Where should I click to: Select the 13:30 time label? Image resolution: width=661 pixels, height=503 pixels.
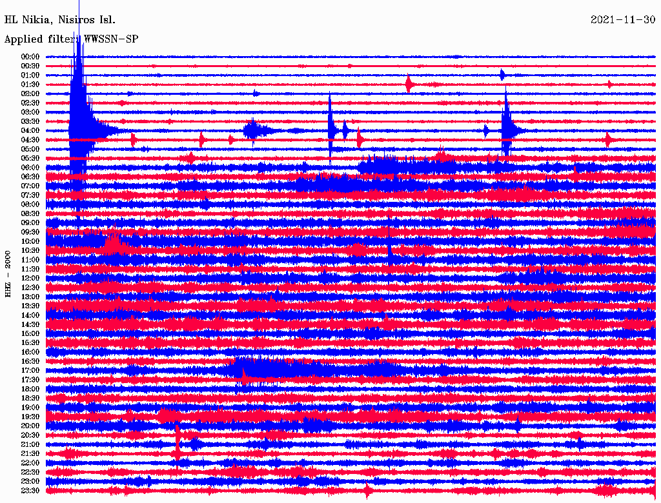point(30,306)
